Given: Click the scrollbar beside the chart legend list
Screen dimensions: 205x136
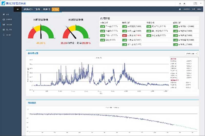Looking at the screenshot, I should (x=198, y=73).
